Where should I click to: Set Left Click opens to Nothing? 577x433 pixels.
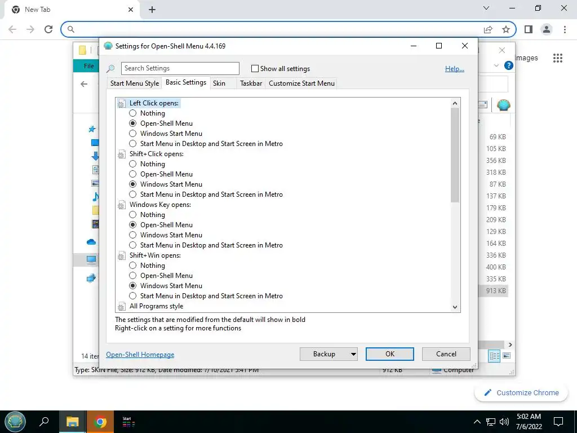point(132,113)
